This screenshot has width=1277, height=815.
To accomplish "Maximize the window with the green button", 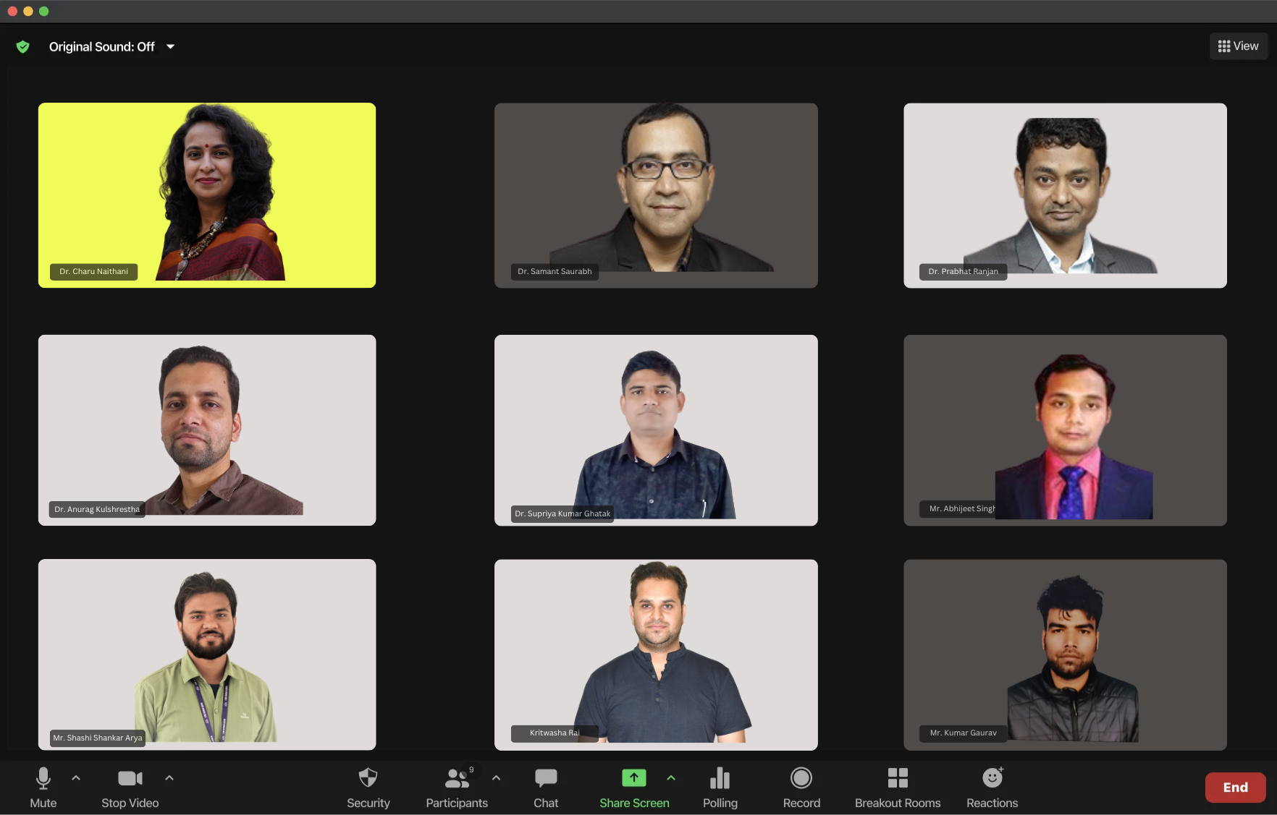I will pyautogui.click(x=44, y=11).
